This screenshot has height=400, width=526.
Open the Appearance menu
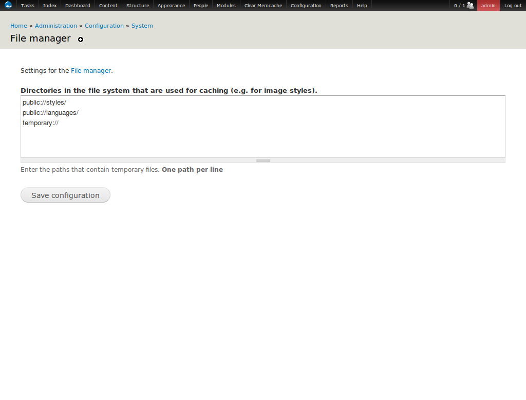tap(171, 6)
